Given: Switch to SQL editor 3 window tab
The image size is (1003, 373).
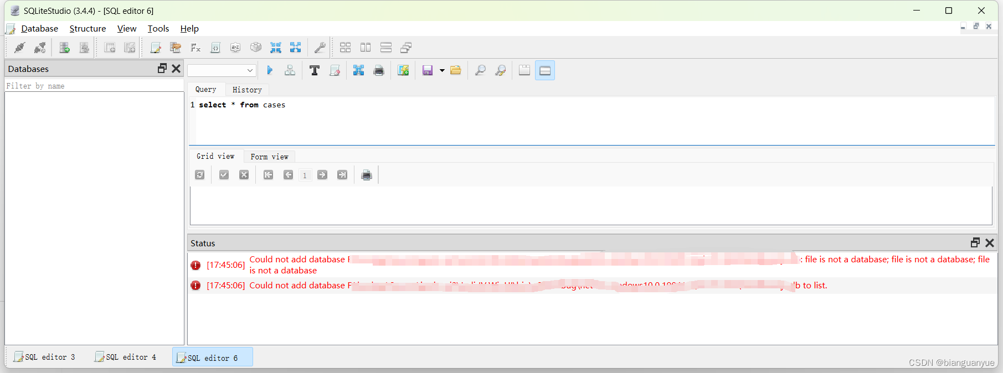Looking at the screenshot, I should coord(44,357).
